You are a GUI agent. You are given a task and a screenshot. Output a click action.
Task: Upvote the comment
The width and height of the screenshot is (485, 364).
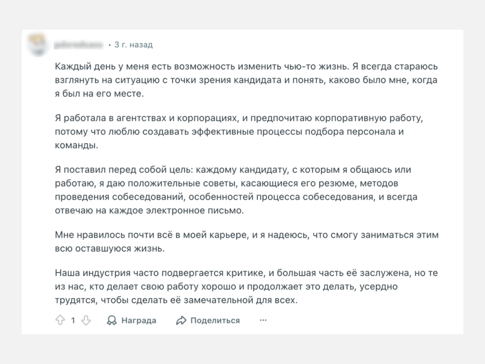(x=60, y=320)
